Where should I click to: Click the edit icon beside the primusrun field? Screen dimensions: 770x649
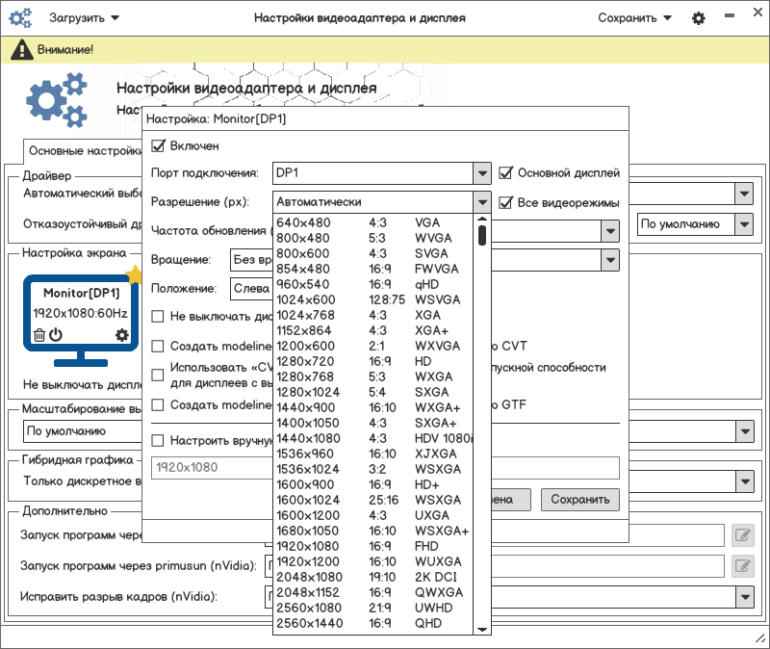coord(742,565)
